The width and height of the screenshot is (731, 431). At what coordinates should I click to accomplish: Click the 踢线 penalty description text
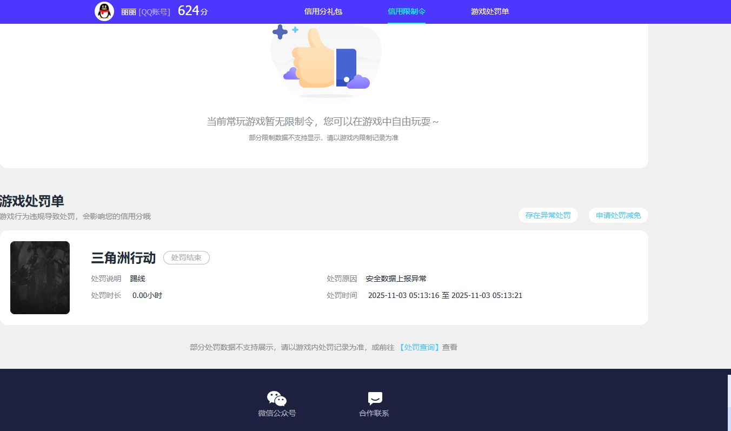[x=137, y=279]
